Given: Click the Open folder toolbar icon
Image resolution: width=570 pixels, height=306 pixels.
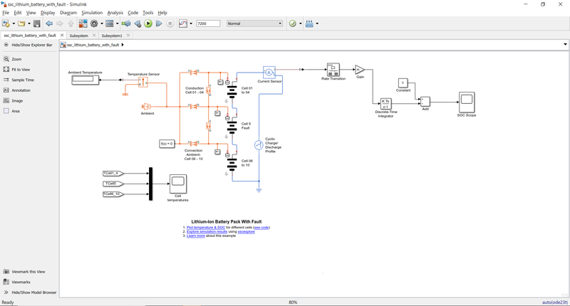Looking at the screenshot, I should [x=21, y=23].
